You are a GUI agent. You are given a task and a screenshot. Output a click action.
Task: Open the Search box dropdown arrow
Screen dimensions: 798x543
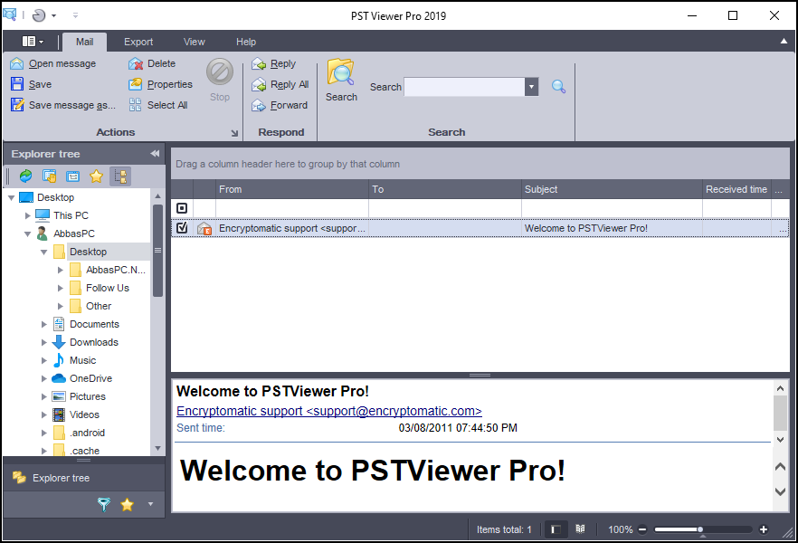click(531, 87)
